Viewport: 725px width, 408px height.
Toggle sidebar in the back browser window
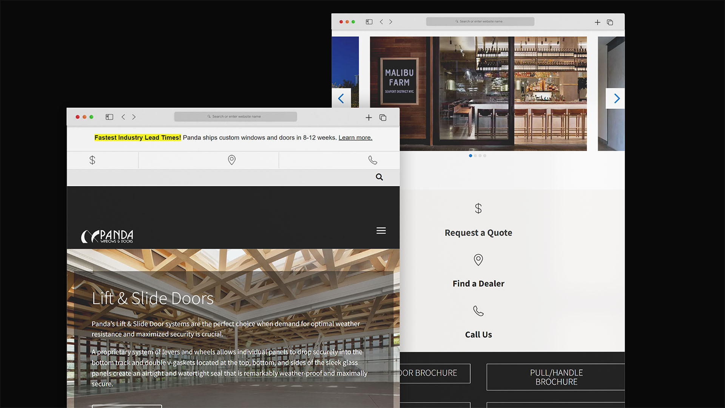[369, 22]
